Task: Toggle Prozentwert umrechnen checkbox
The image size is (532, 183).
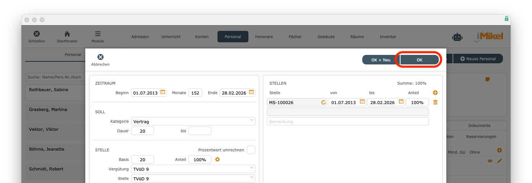Action: (251, 150)
